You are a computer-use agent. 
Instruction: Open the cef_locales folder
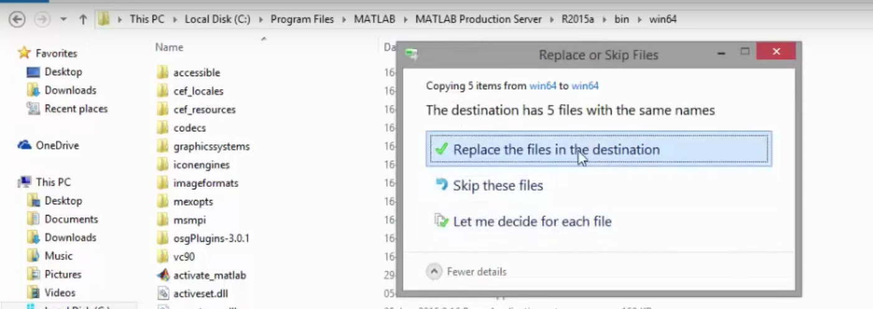click(x=198, y=91)
